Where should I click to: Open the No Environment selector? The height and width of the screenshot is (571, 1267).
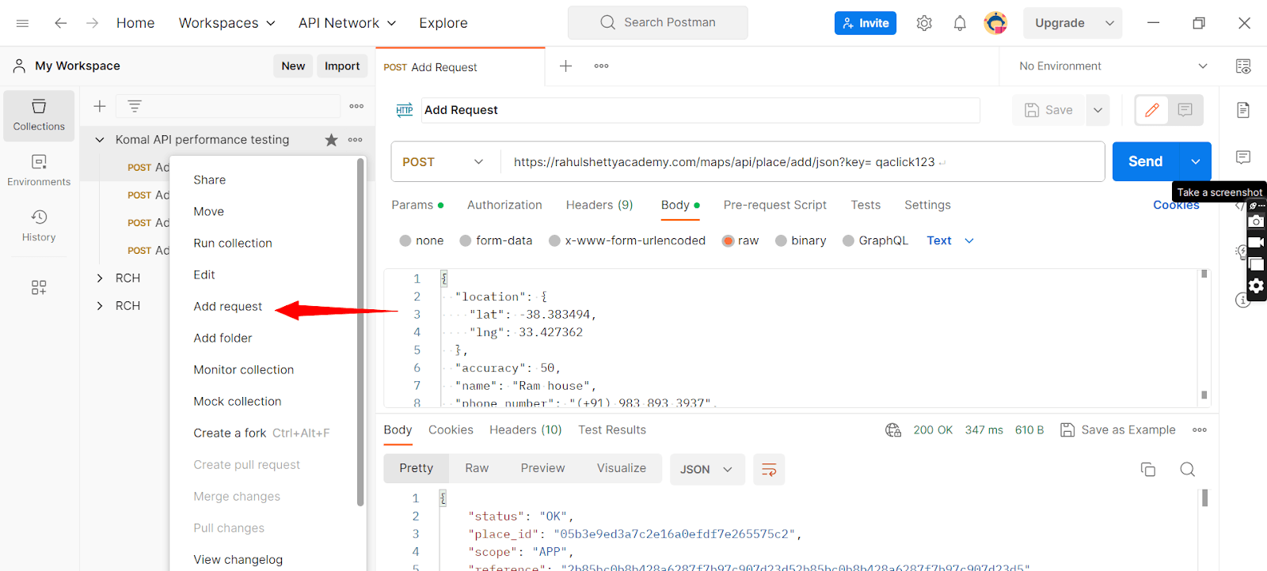click(1113, 66)
